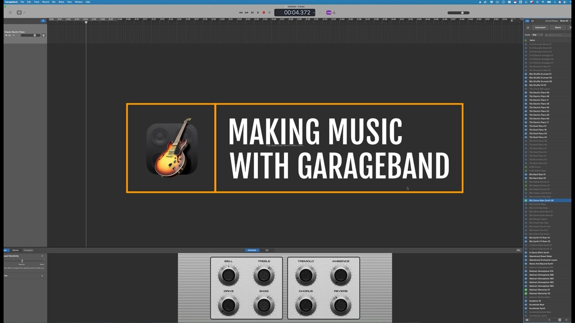Toggle the purple count-in button
This screenshot has height=323, width=575.
pos(329,13)
